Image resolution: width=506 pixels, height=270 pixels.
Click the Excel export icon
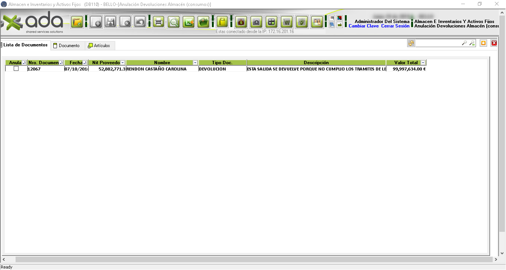coord(189,22)
